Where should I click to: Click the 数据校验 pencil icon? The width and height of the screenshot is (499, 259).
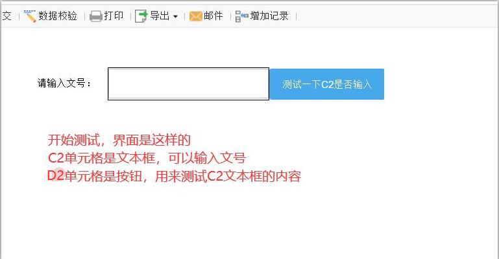click(30, 16)
